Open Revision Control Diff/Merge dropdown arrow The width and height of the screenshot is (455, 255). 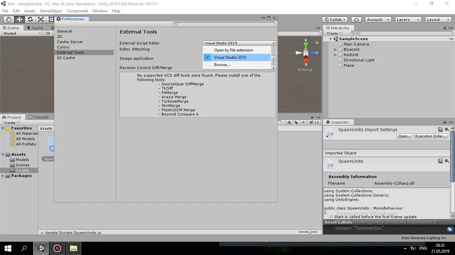(274, 68)
